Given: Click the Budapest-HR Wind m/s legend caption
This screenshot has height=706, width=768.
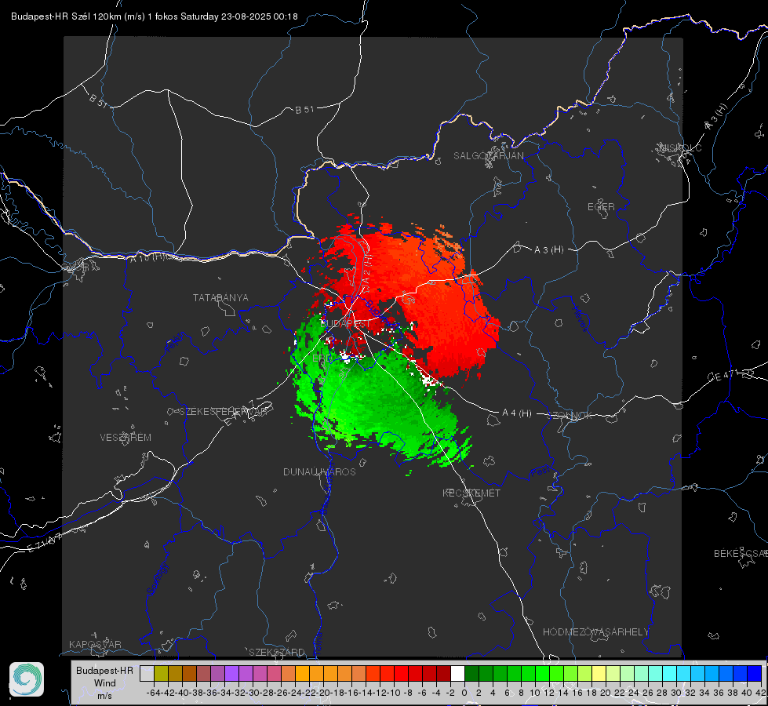Looking at the screenshot, I should (105, 683).
